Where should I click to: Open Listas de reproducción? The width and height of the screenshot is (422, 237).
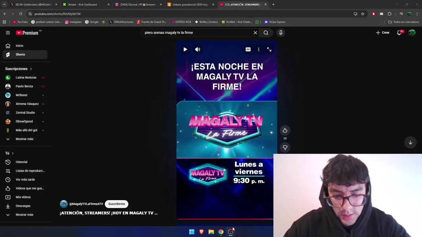coord(25,171)
